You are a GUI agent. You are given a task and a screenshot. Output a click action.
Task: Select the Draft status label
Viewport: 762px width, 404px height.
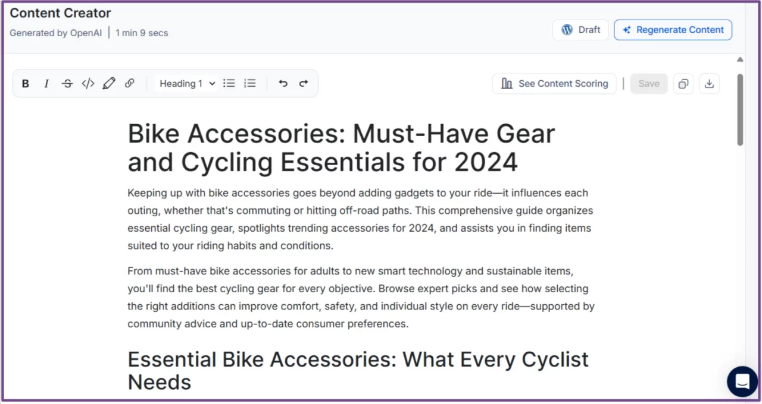pos(589,29)
